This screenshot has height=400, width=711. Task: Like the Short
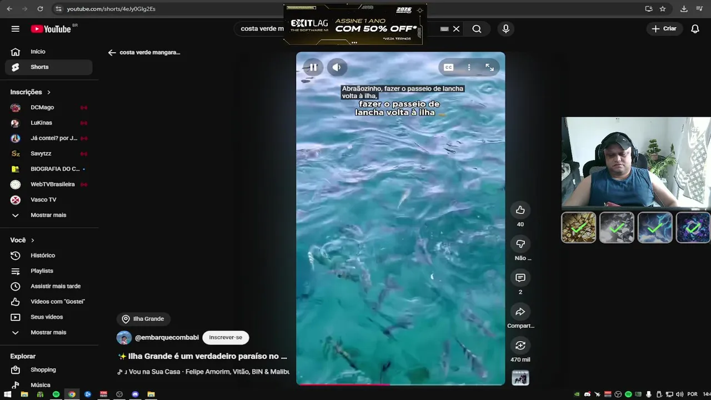520,210
